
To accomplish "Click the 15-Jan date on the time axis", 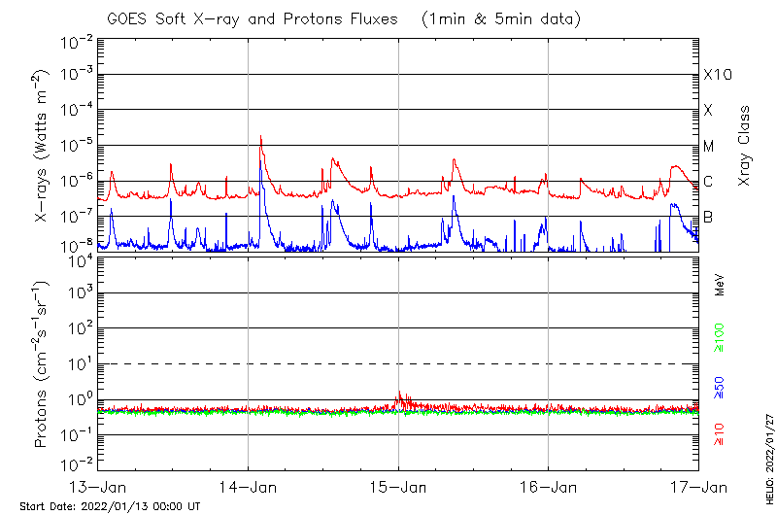I will pos(398,486).
